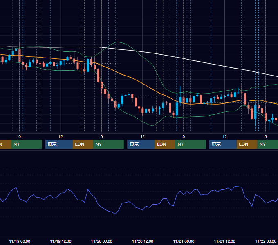
Task: Click the hour label 12 above 11/21 12:00
Action: coord(224,137)
